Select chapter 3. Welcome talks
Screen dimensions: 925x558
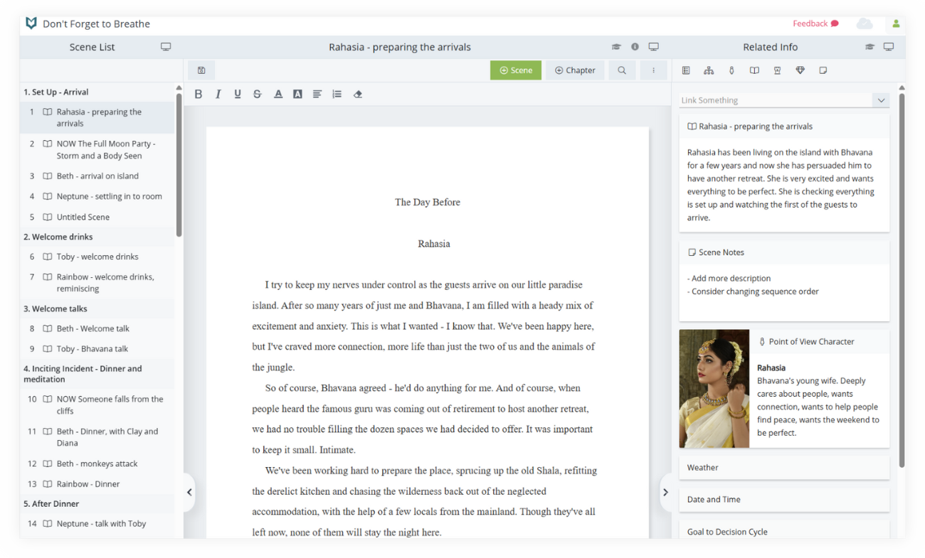click(x=97, y=308)
